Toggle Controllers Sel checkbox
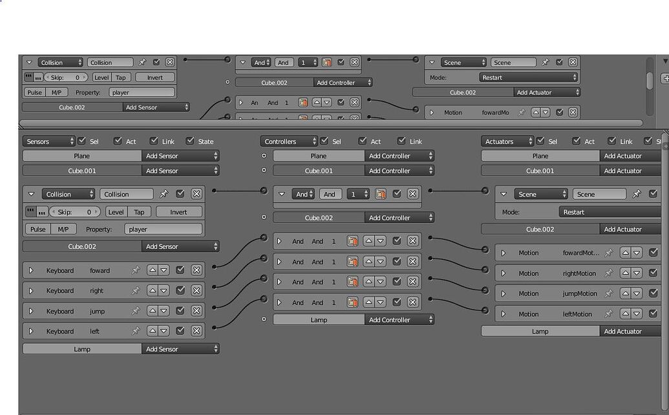 [x=324, y=141]
